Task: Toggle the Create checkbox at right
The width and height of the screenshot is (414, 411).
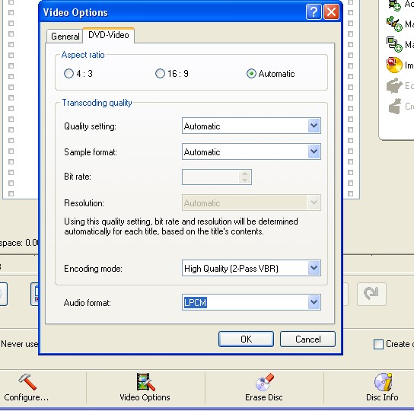Action: pyautogui.click(x=378, y=344)
